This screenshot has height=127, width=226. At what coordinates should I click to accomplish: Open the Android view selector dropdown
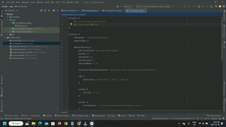tap(12, 11)
